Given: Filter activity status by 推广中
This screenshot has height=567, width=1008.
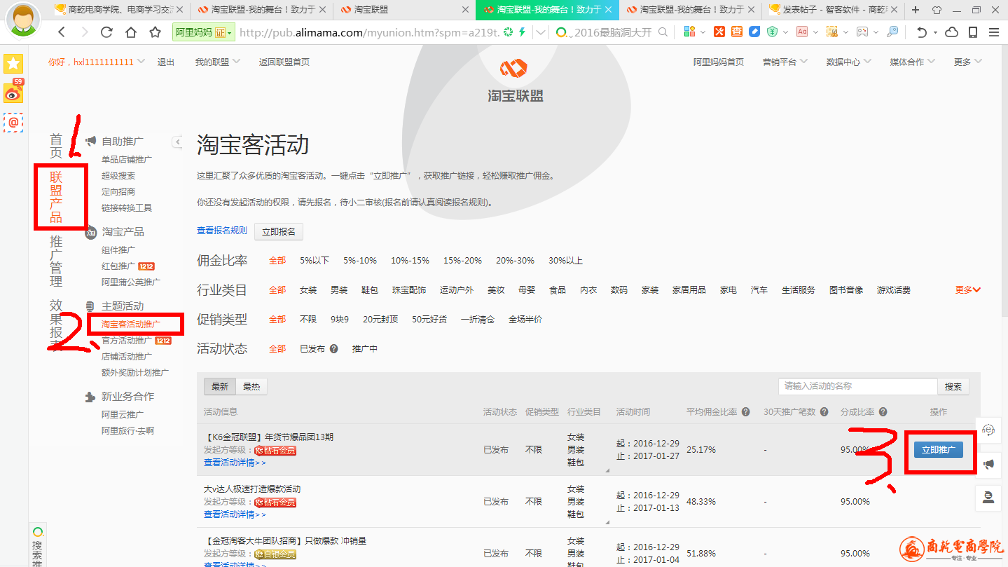Looking at the screenshot, I should 365,348.
